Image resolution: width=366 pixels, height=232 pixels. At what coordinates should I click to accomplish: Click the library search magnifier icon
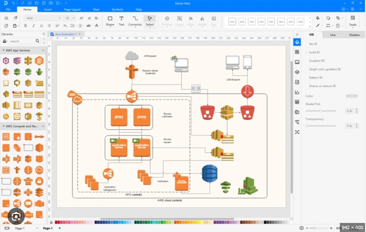pos(37,41)
